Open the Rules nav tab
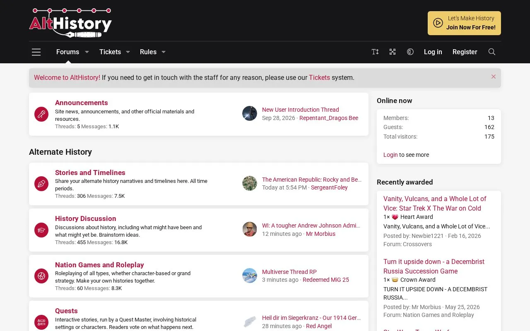This screenshot has width=530, height=331. tap(148, 52)
